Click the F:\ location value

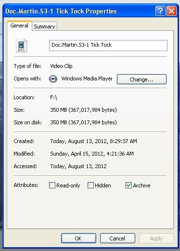coord(53,97)
